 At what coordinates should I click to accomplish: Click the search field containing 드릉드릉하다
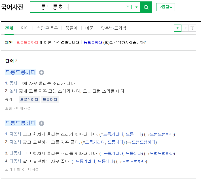point(77,7)
